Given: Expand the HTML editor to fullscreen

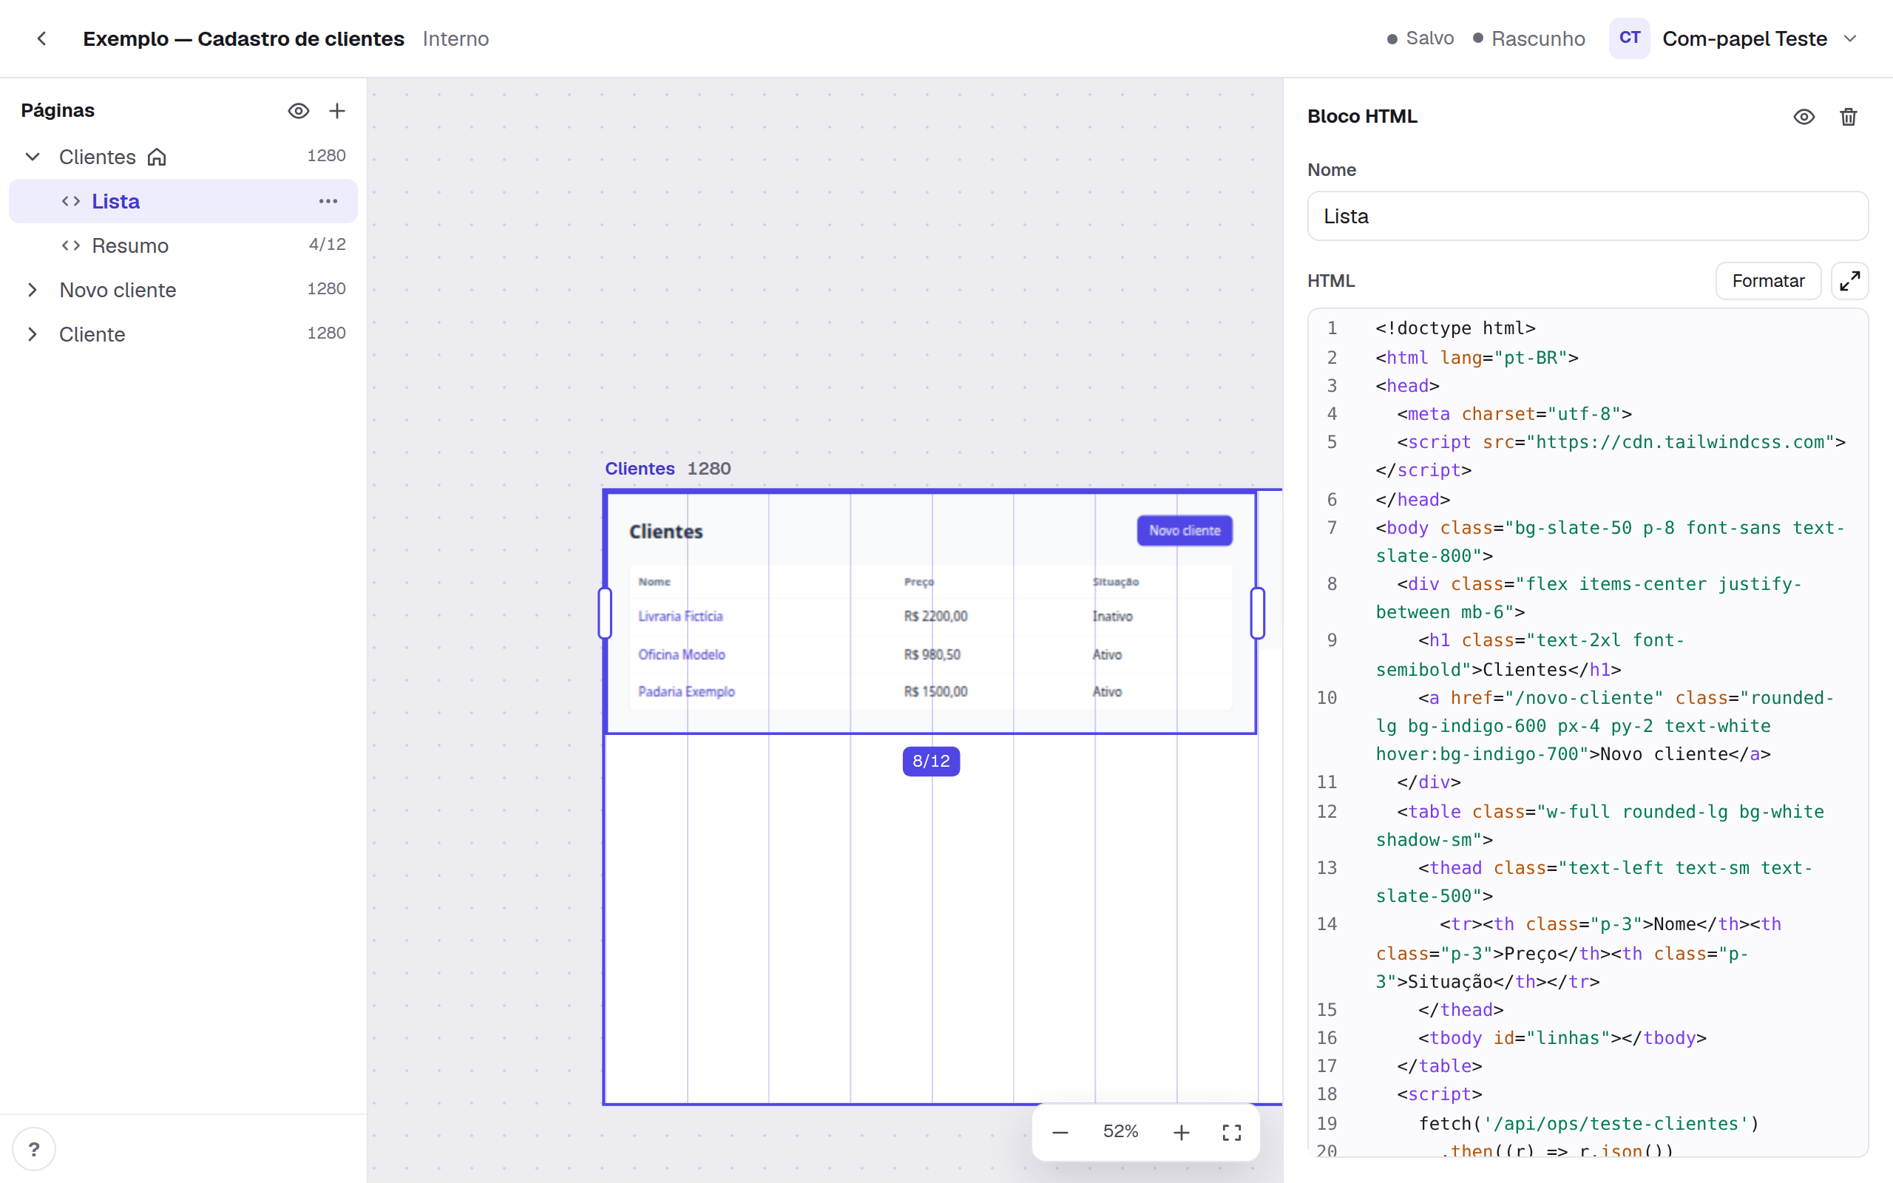Looking at the screenshot, I should click(x=1849, y=281).
